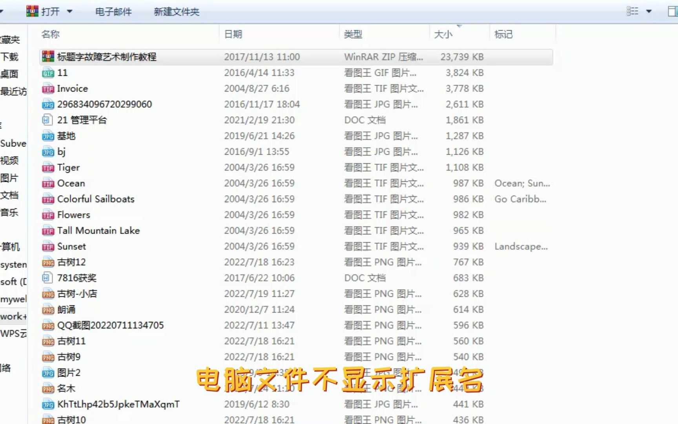This screenshot has width=678, height=424.
Task: Select the ZIP archive icon for 标题字故障艺术制作教程
Action: tap(48, 57)
